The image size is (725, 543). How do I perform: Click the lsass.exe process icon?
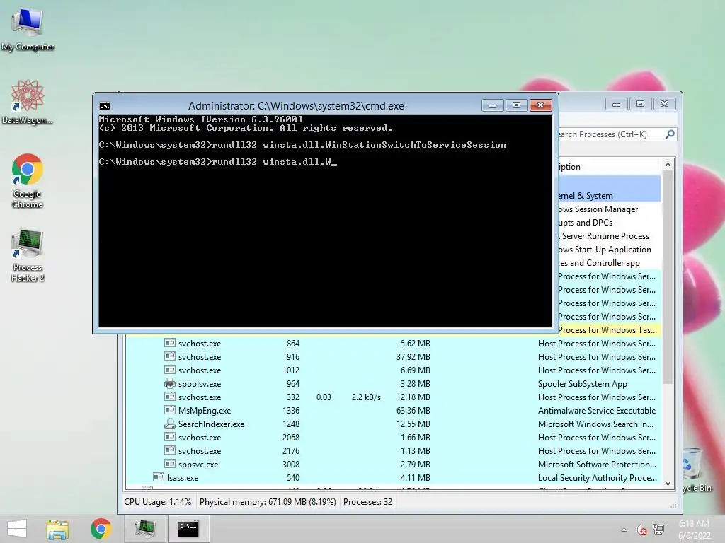[x=158, y=477]
